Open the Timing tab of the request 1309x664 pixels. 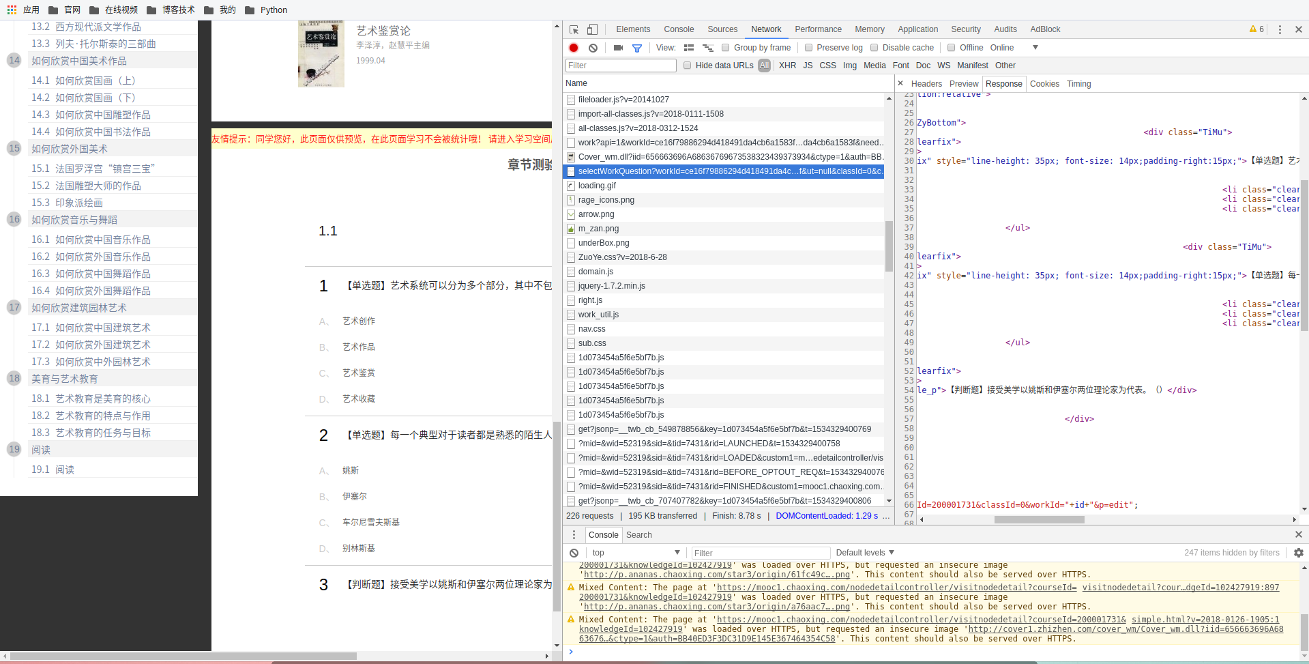1078,84
